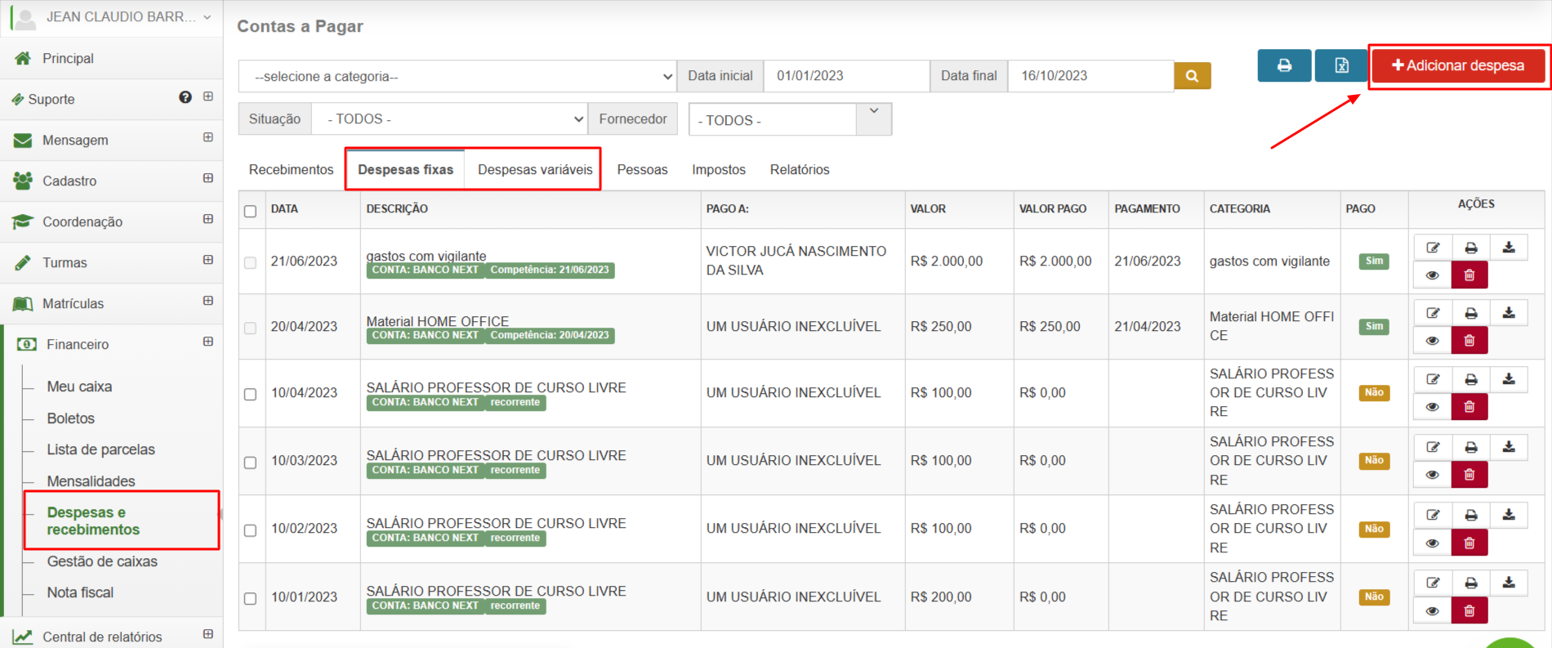
Task: Open the Relatórios tab
Action: coord(800,169)
